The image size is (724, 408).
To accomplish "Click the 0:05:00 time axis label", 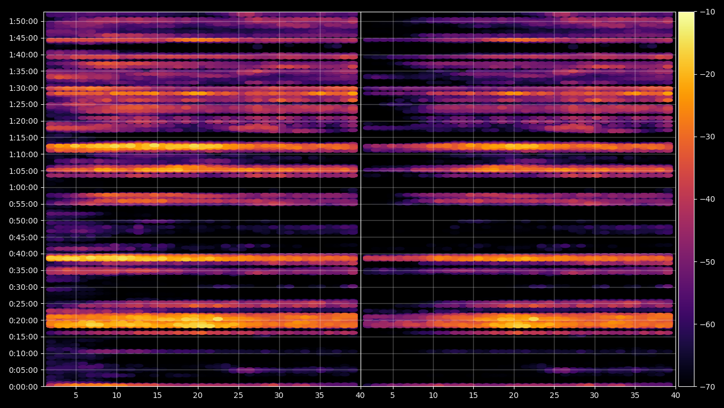I will coord(24,370).
